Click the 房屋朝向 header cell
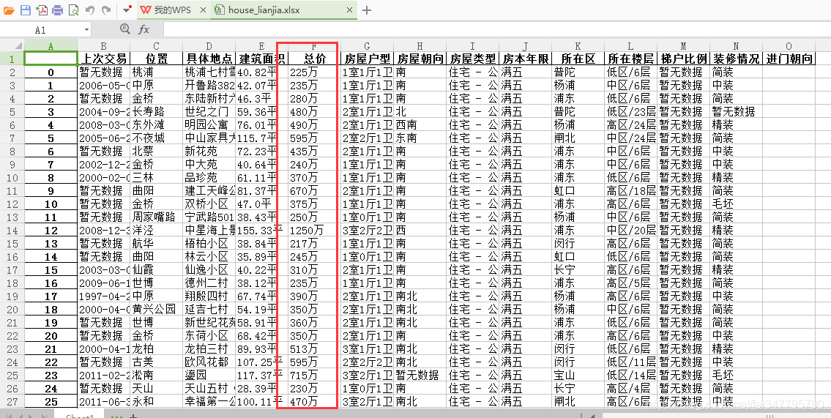Viewport: 831px width, 418px height. (420, 59)
